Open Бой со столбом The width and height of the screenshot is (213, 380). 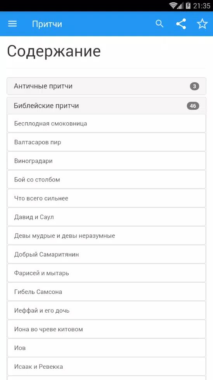coord(106,179)
